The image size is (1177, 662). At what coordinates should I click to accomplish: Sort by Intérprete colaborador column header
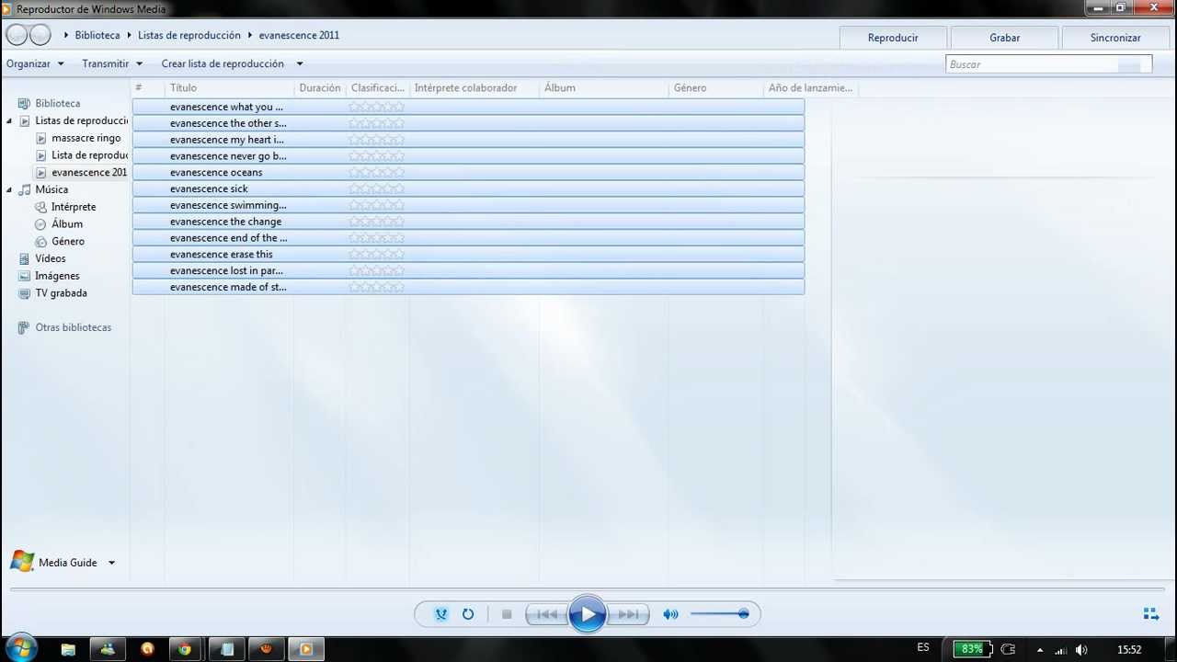[x=474, y=87]
